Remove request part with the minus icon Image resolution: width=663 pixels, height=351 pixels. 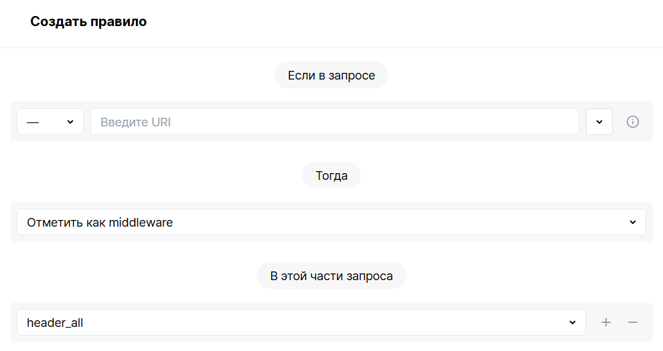coord(633,323)
